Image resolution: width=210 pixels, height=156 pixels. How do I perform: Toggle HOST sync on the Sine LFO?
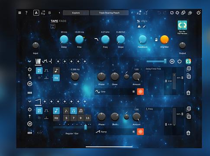(39, 71)
